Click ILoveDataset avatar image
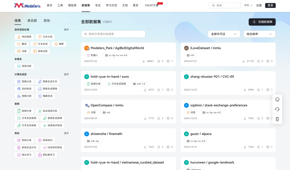The width and height of the screenshot is (290, 170). (186, 48)
